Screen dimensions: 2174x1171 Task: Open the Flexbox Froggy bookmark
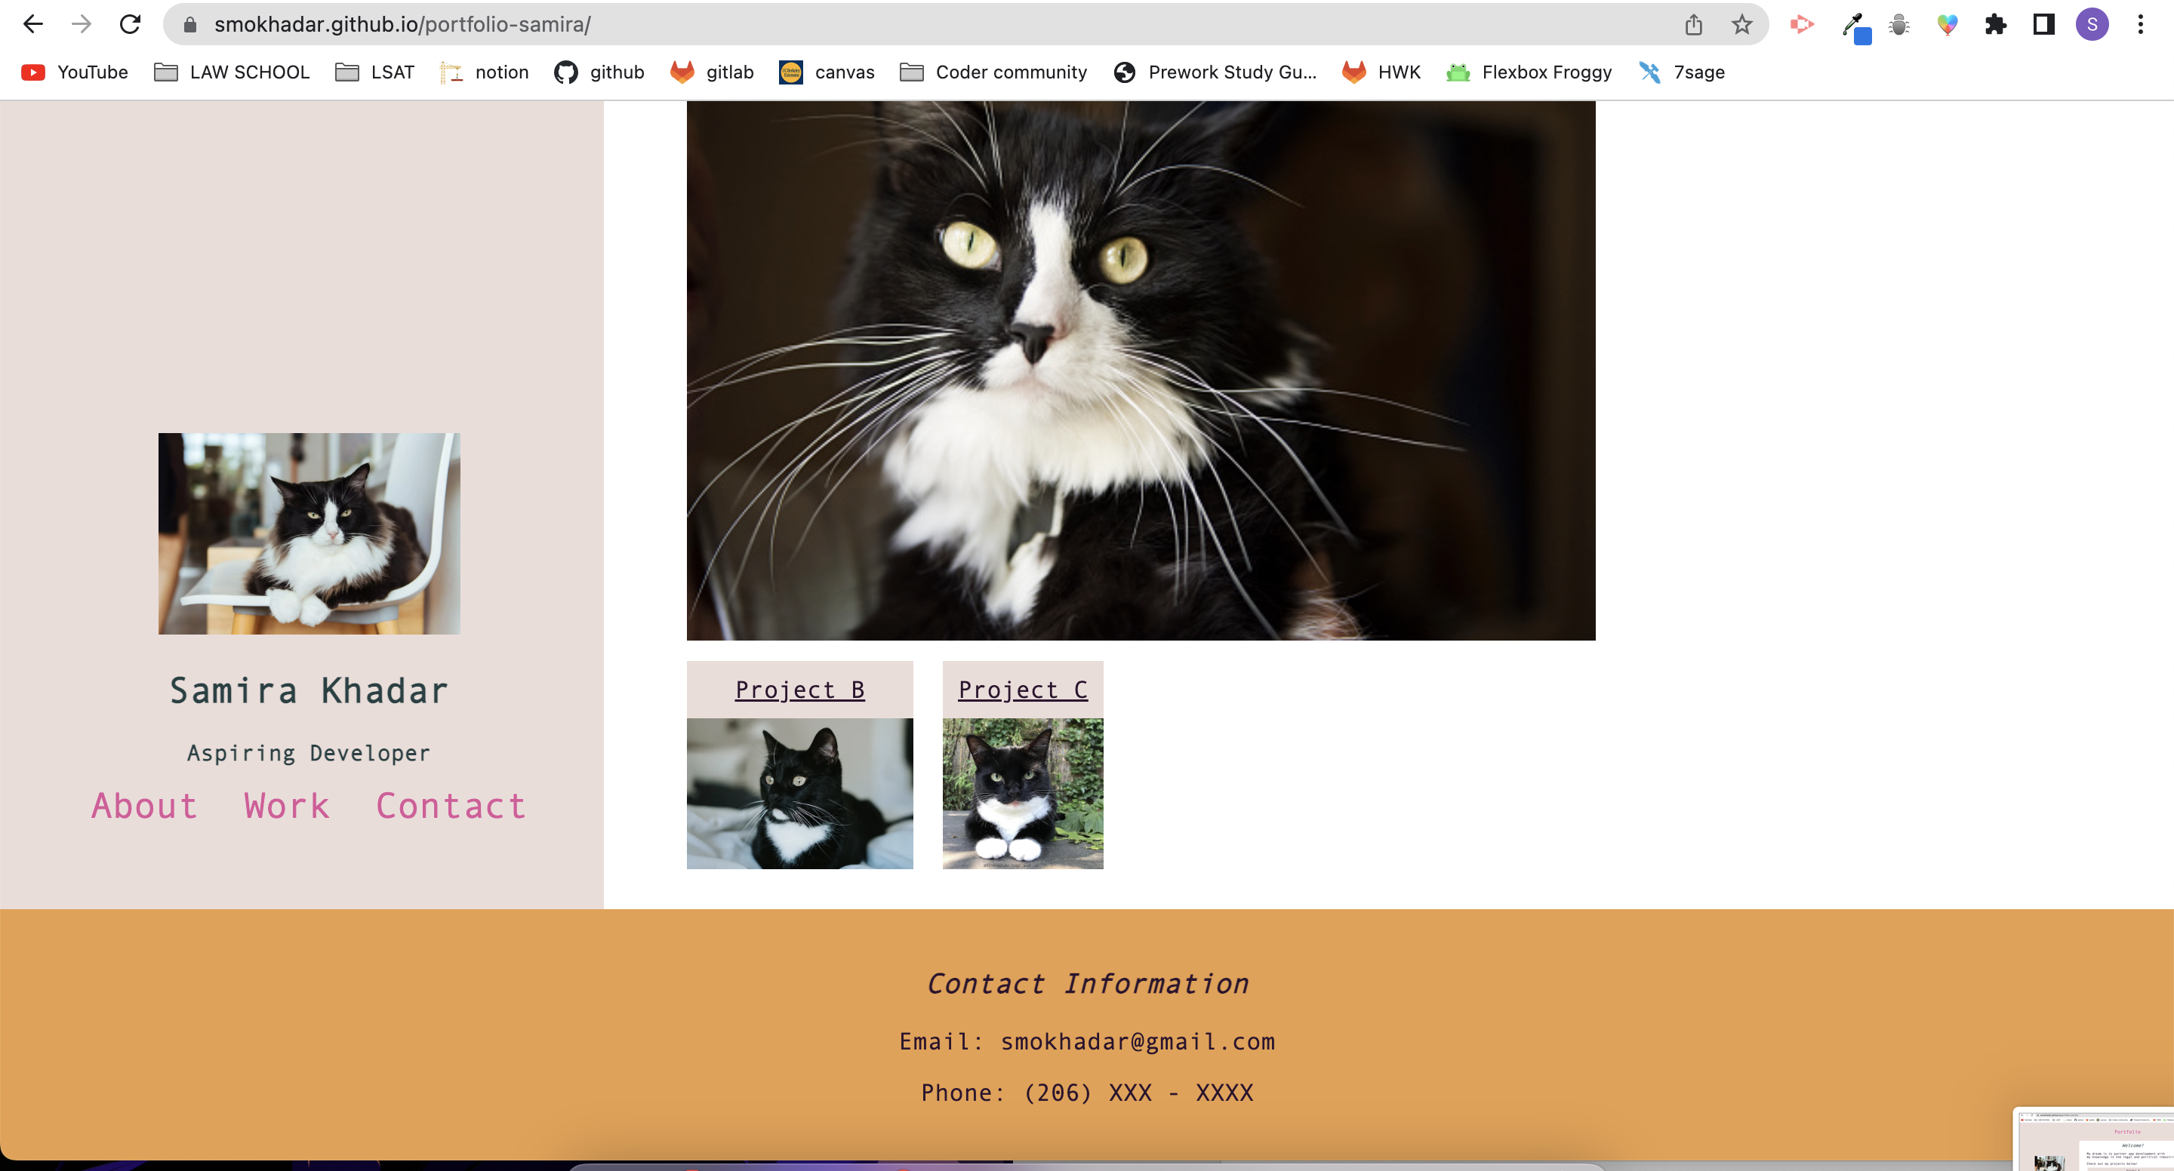point(1529,72)
